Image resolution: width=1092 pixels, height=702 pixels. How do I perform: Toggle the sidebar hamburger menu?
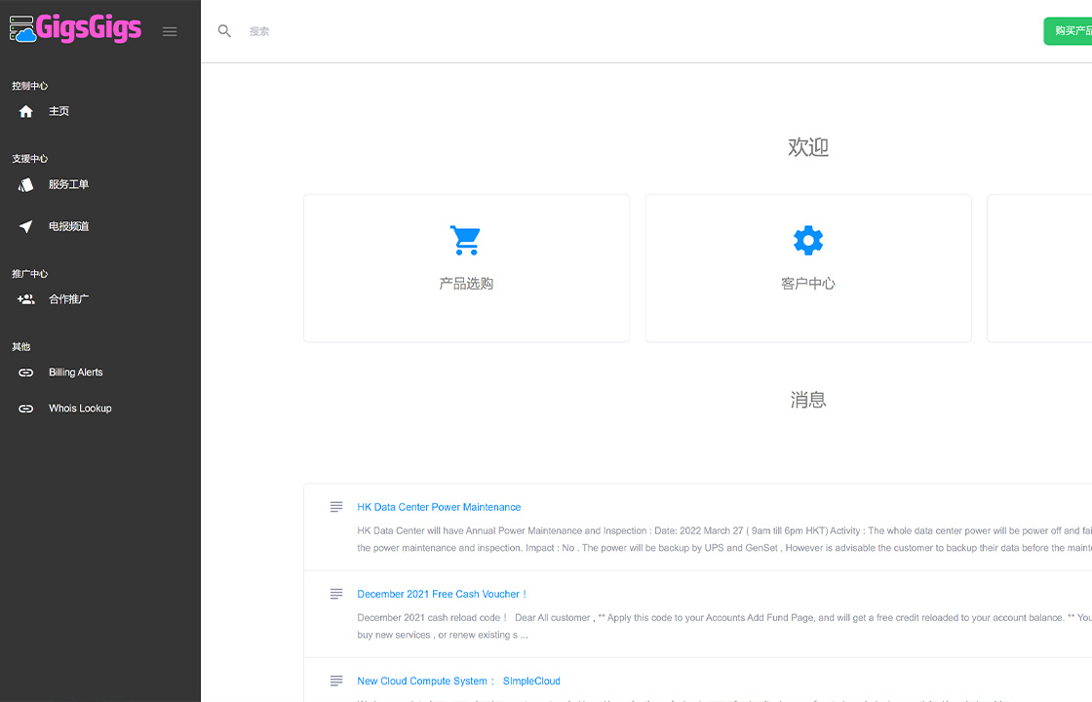pyautogui.click(x=170, y=31)
